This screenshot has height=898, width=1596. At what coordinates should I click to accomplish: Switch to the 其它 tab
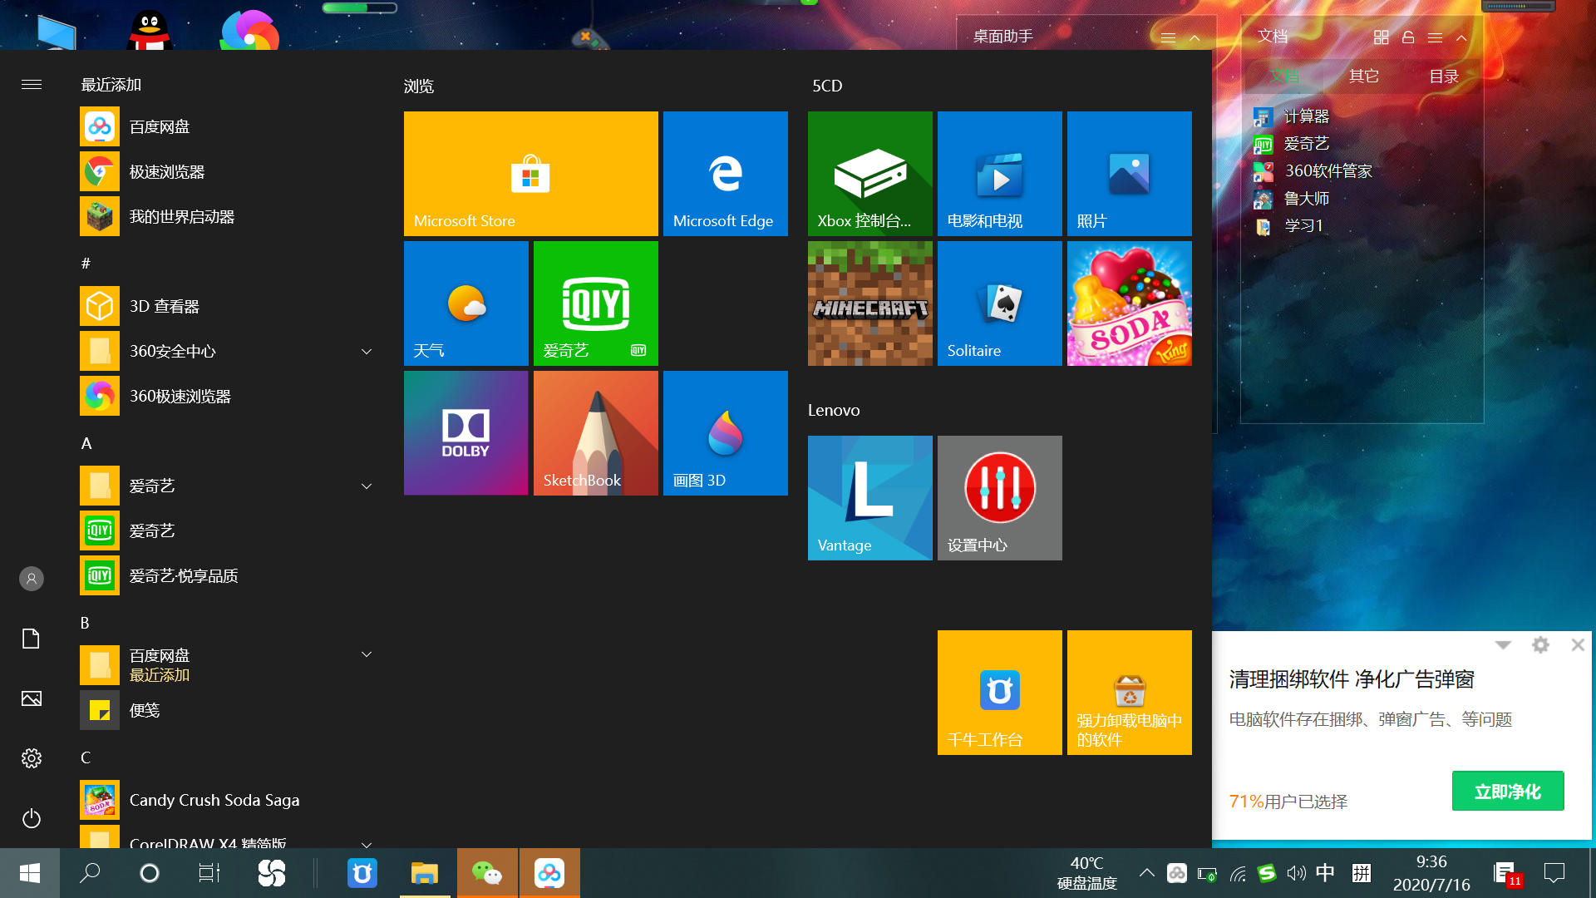(x=1364, y=76)
